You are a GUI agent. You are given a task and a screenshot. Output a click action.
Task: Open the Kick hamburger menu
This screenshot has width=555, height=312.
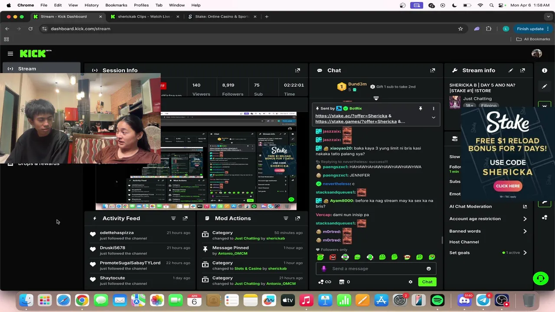[x=10, y=54]
